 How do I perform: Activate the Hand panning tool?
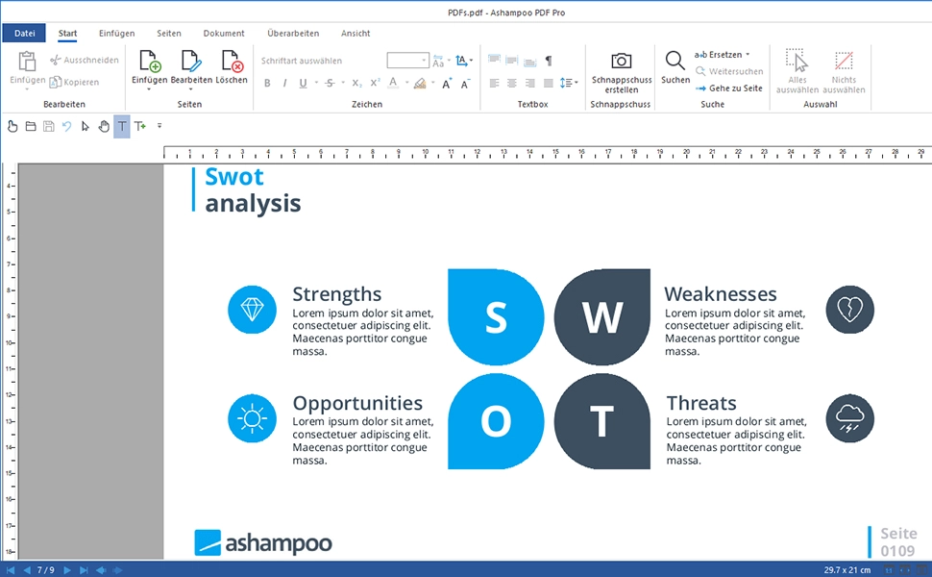[103, 126]
